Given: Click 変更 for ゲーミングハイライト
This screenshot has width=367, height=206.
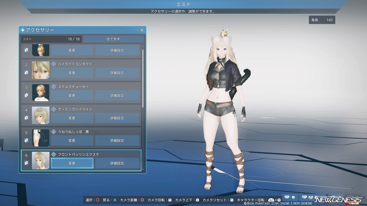Looking at the screenshot, I should 72,118.
